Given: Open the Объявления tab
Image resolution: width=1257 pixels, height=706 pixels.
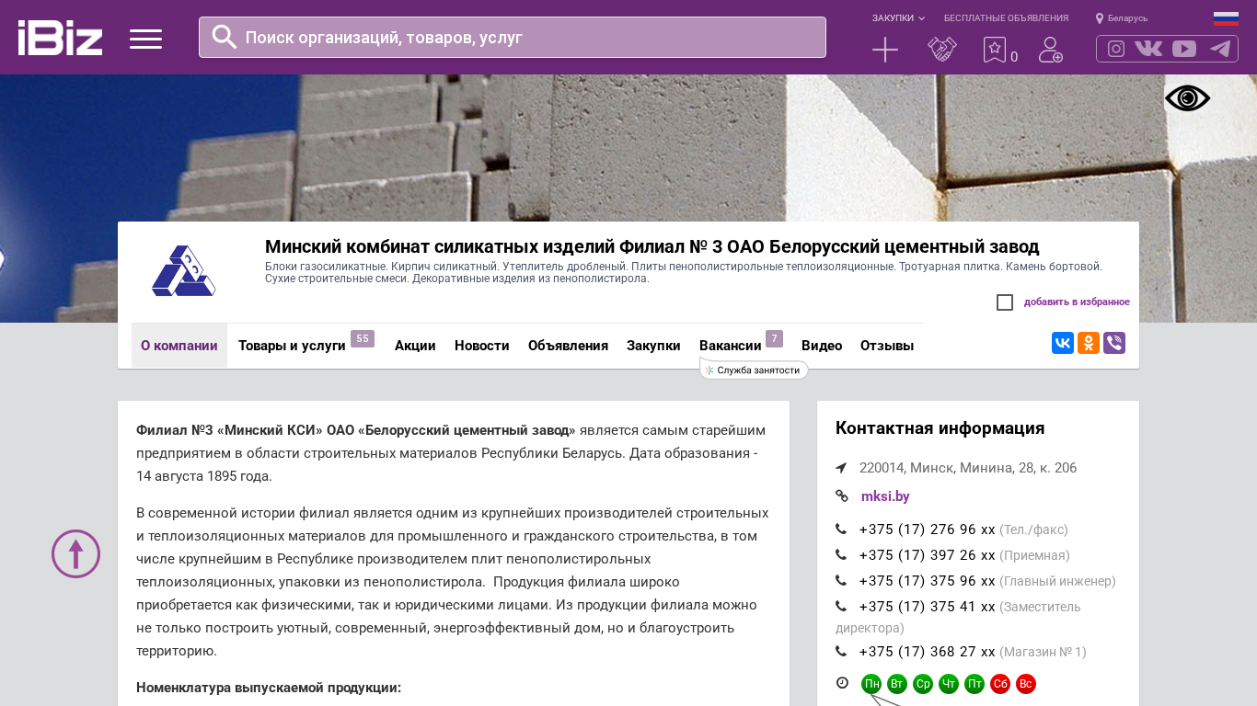Looking at the screenshot, I should [x=568, y=346].
